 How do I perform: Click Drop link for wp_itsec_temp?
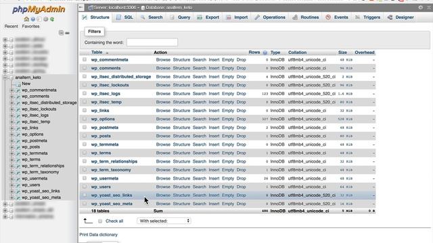pyautogui.click(x=241, y=102)
